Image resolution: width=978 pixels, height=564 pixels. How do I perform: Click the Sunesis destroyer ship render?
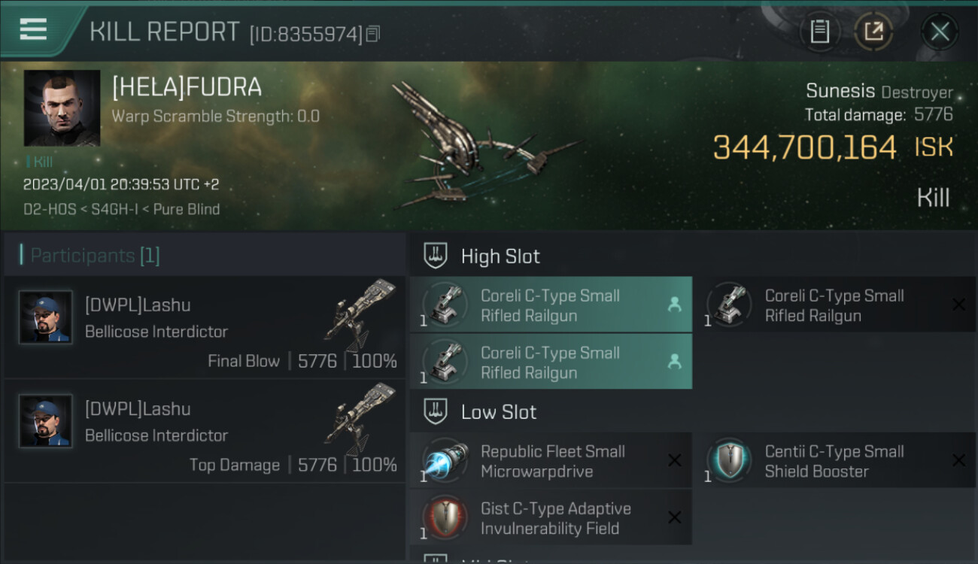click(x=481, y=144)
